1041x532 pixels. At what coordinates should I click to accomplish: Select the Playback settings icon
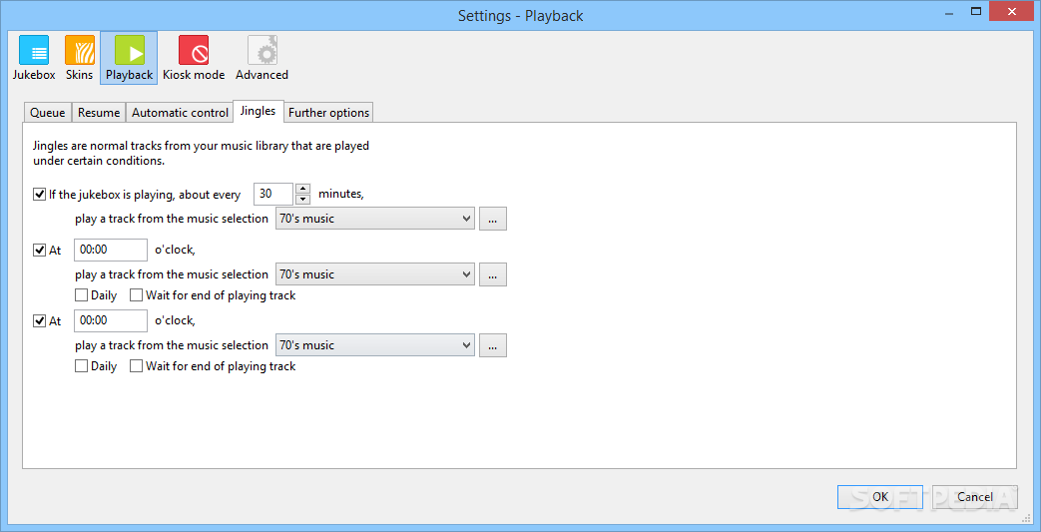pos(129,58)
